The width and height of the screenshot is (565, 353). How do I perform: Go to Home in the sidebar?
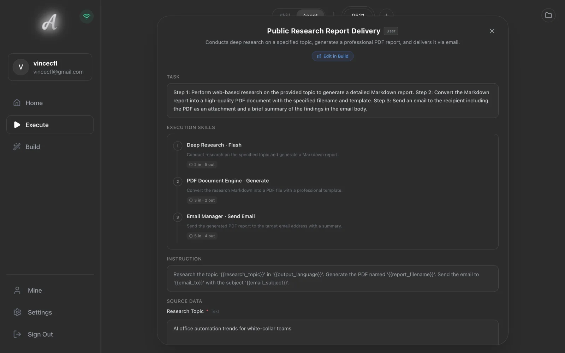(50, 103)
